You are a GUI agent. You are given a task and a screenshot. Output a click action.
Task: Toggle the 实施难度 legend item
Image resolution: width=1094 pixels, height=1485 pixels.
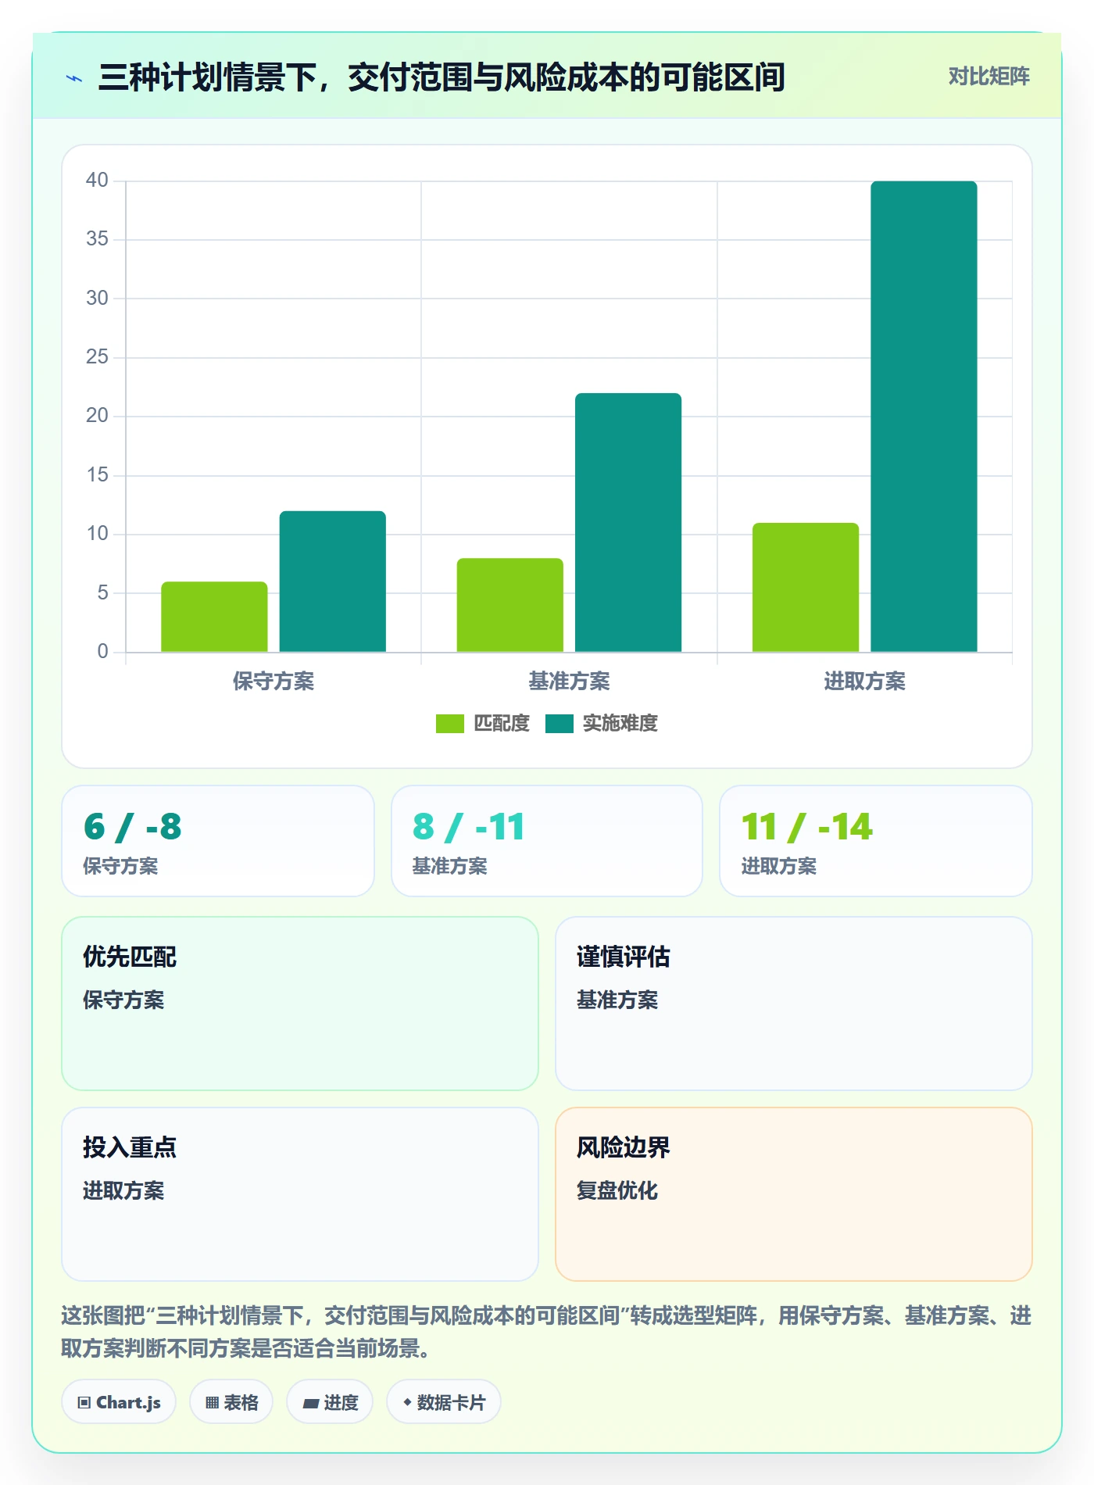coord(601,723)
